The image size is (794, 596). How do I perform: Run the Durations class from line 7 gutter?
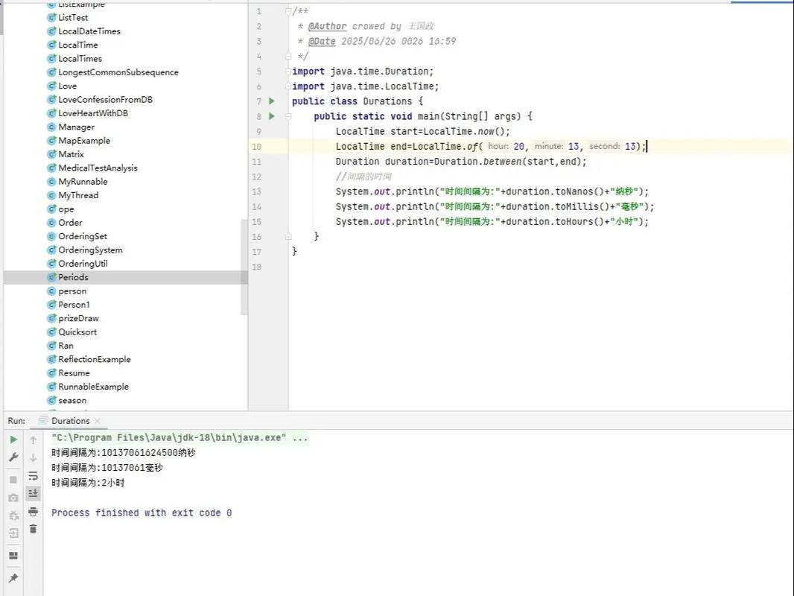point(271,101)
